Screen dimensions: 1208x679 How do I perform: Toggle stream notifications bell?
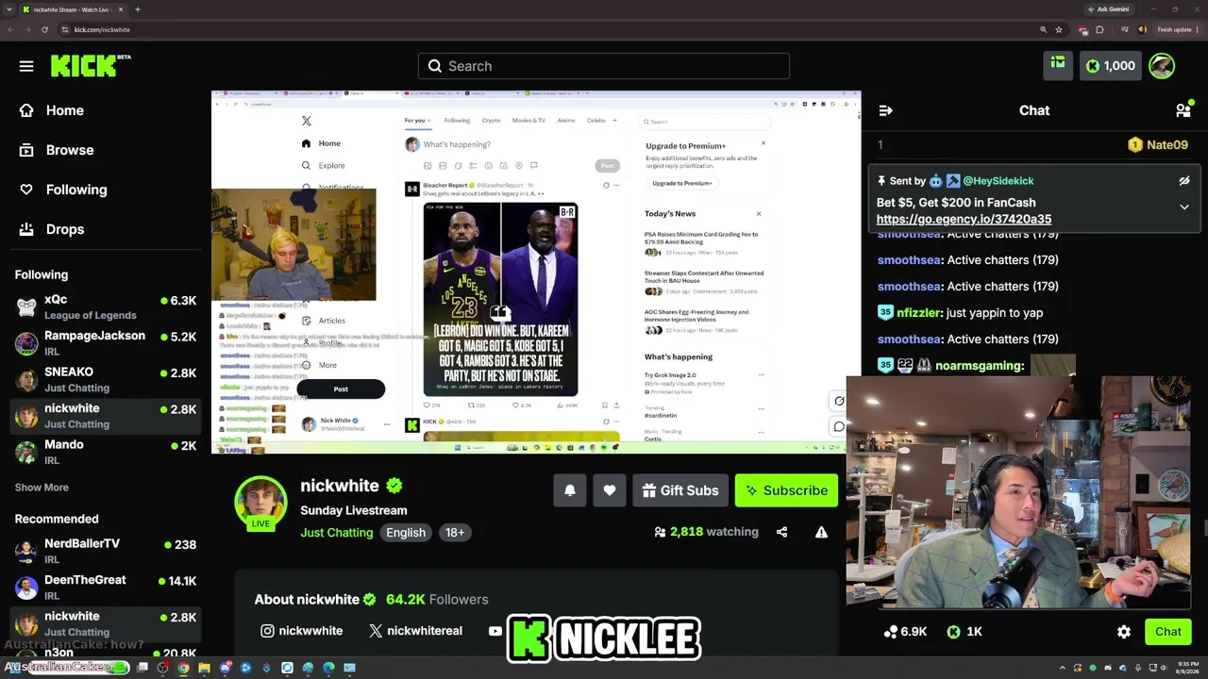tap(570, 490)
